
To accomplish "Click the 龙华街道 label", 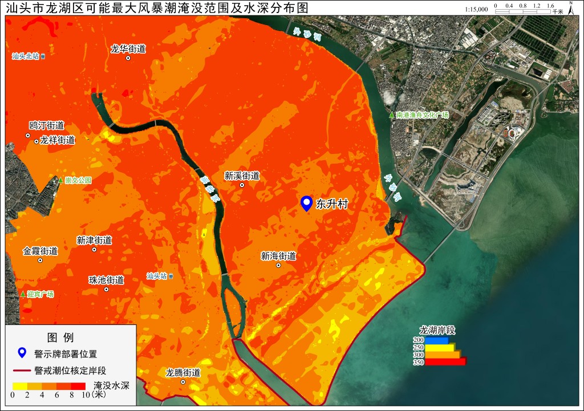I will click(x=128, y=49).
